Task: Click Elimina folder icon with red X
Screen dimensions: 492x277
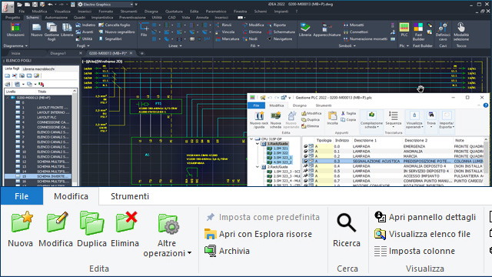Action: click(126, 222)
